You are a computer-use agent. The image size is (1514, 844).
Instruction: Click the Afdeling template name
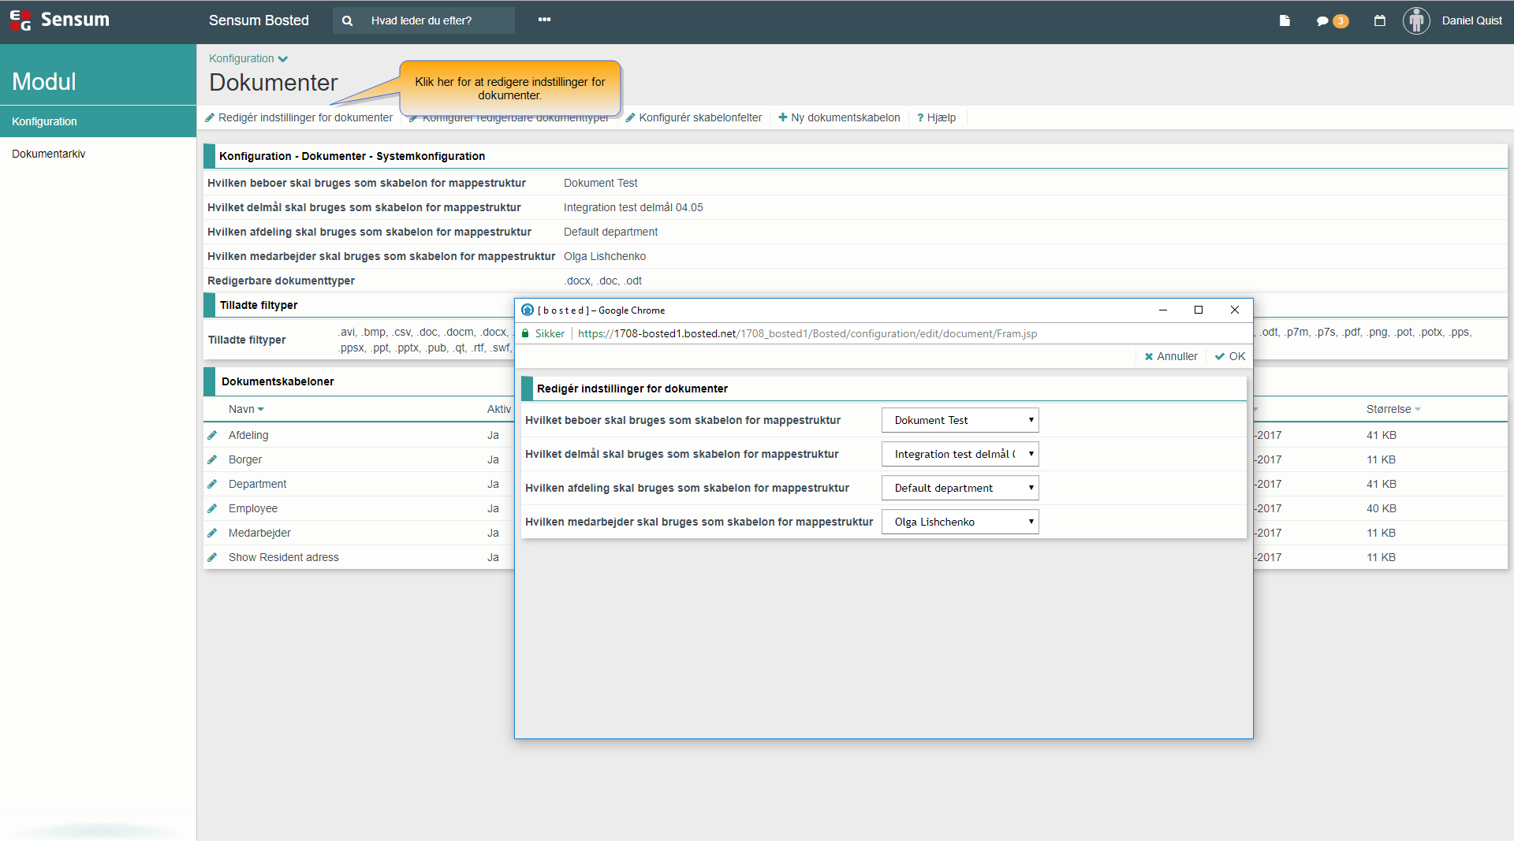[248, 435]
